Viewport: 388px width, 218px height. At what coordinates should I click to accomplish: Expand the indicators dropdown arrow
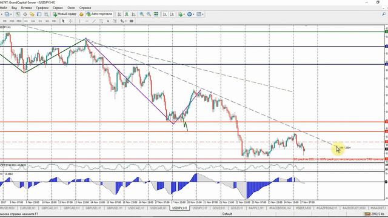coord(184,15)
